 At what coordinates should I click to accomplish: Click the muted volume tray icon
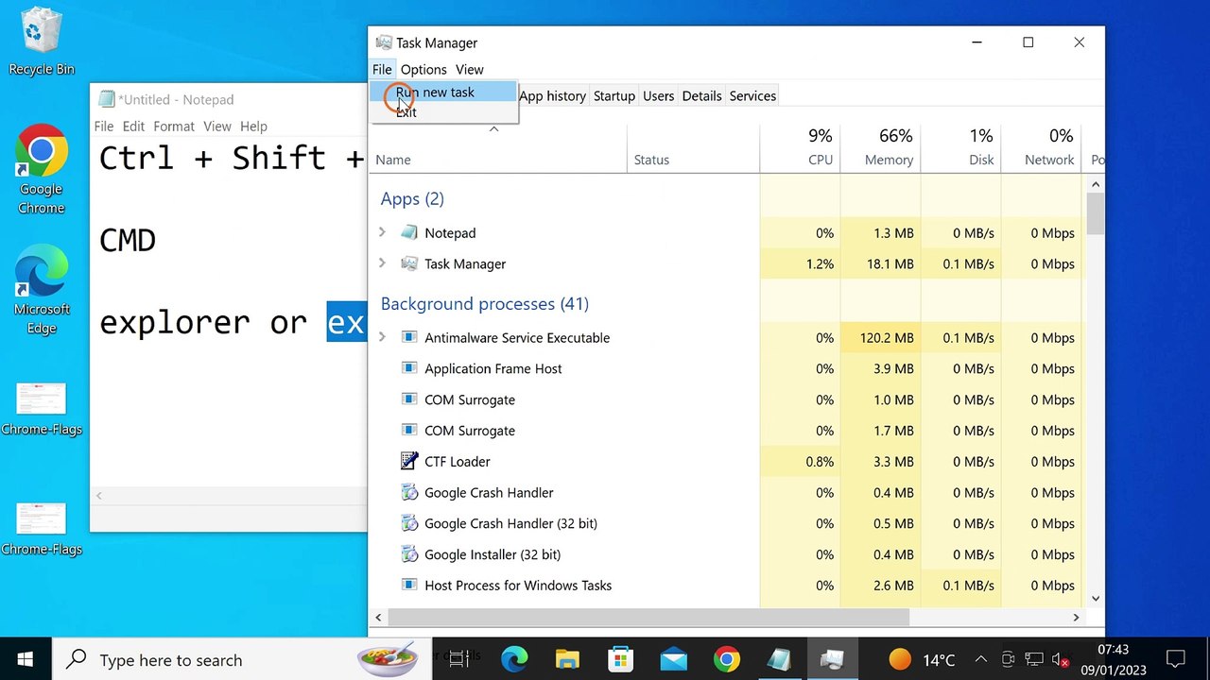point(1061,659)
